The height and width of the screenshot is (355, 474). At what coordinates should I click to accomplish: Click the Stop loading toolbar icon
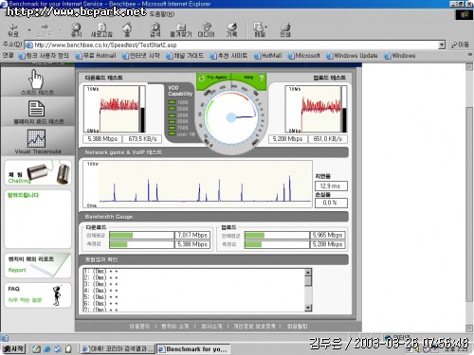point(76,27)
